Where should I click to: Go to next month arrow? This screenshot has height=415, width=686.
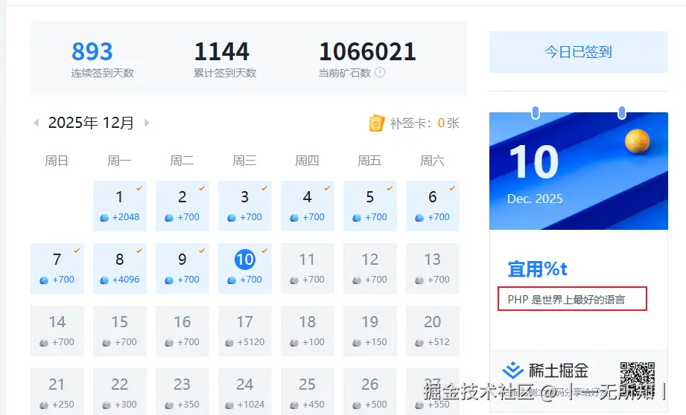click(147, 123)
